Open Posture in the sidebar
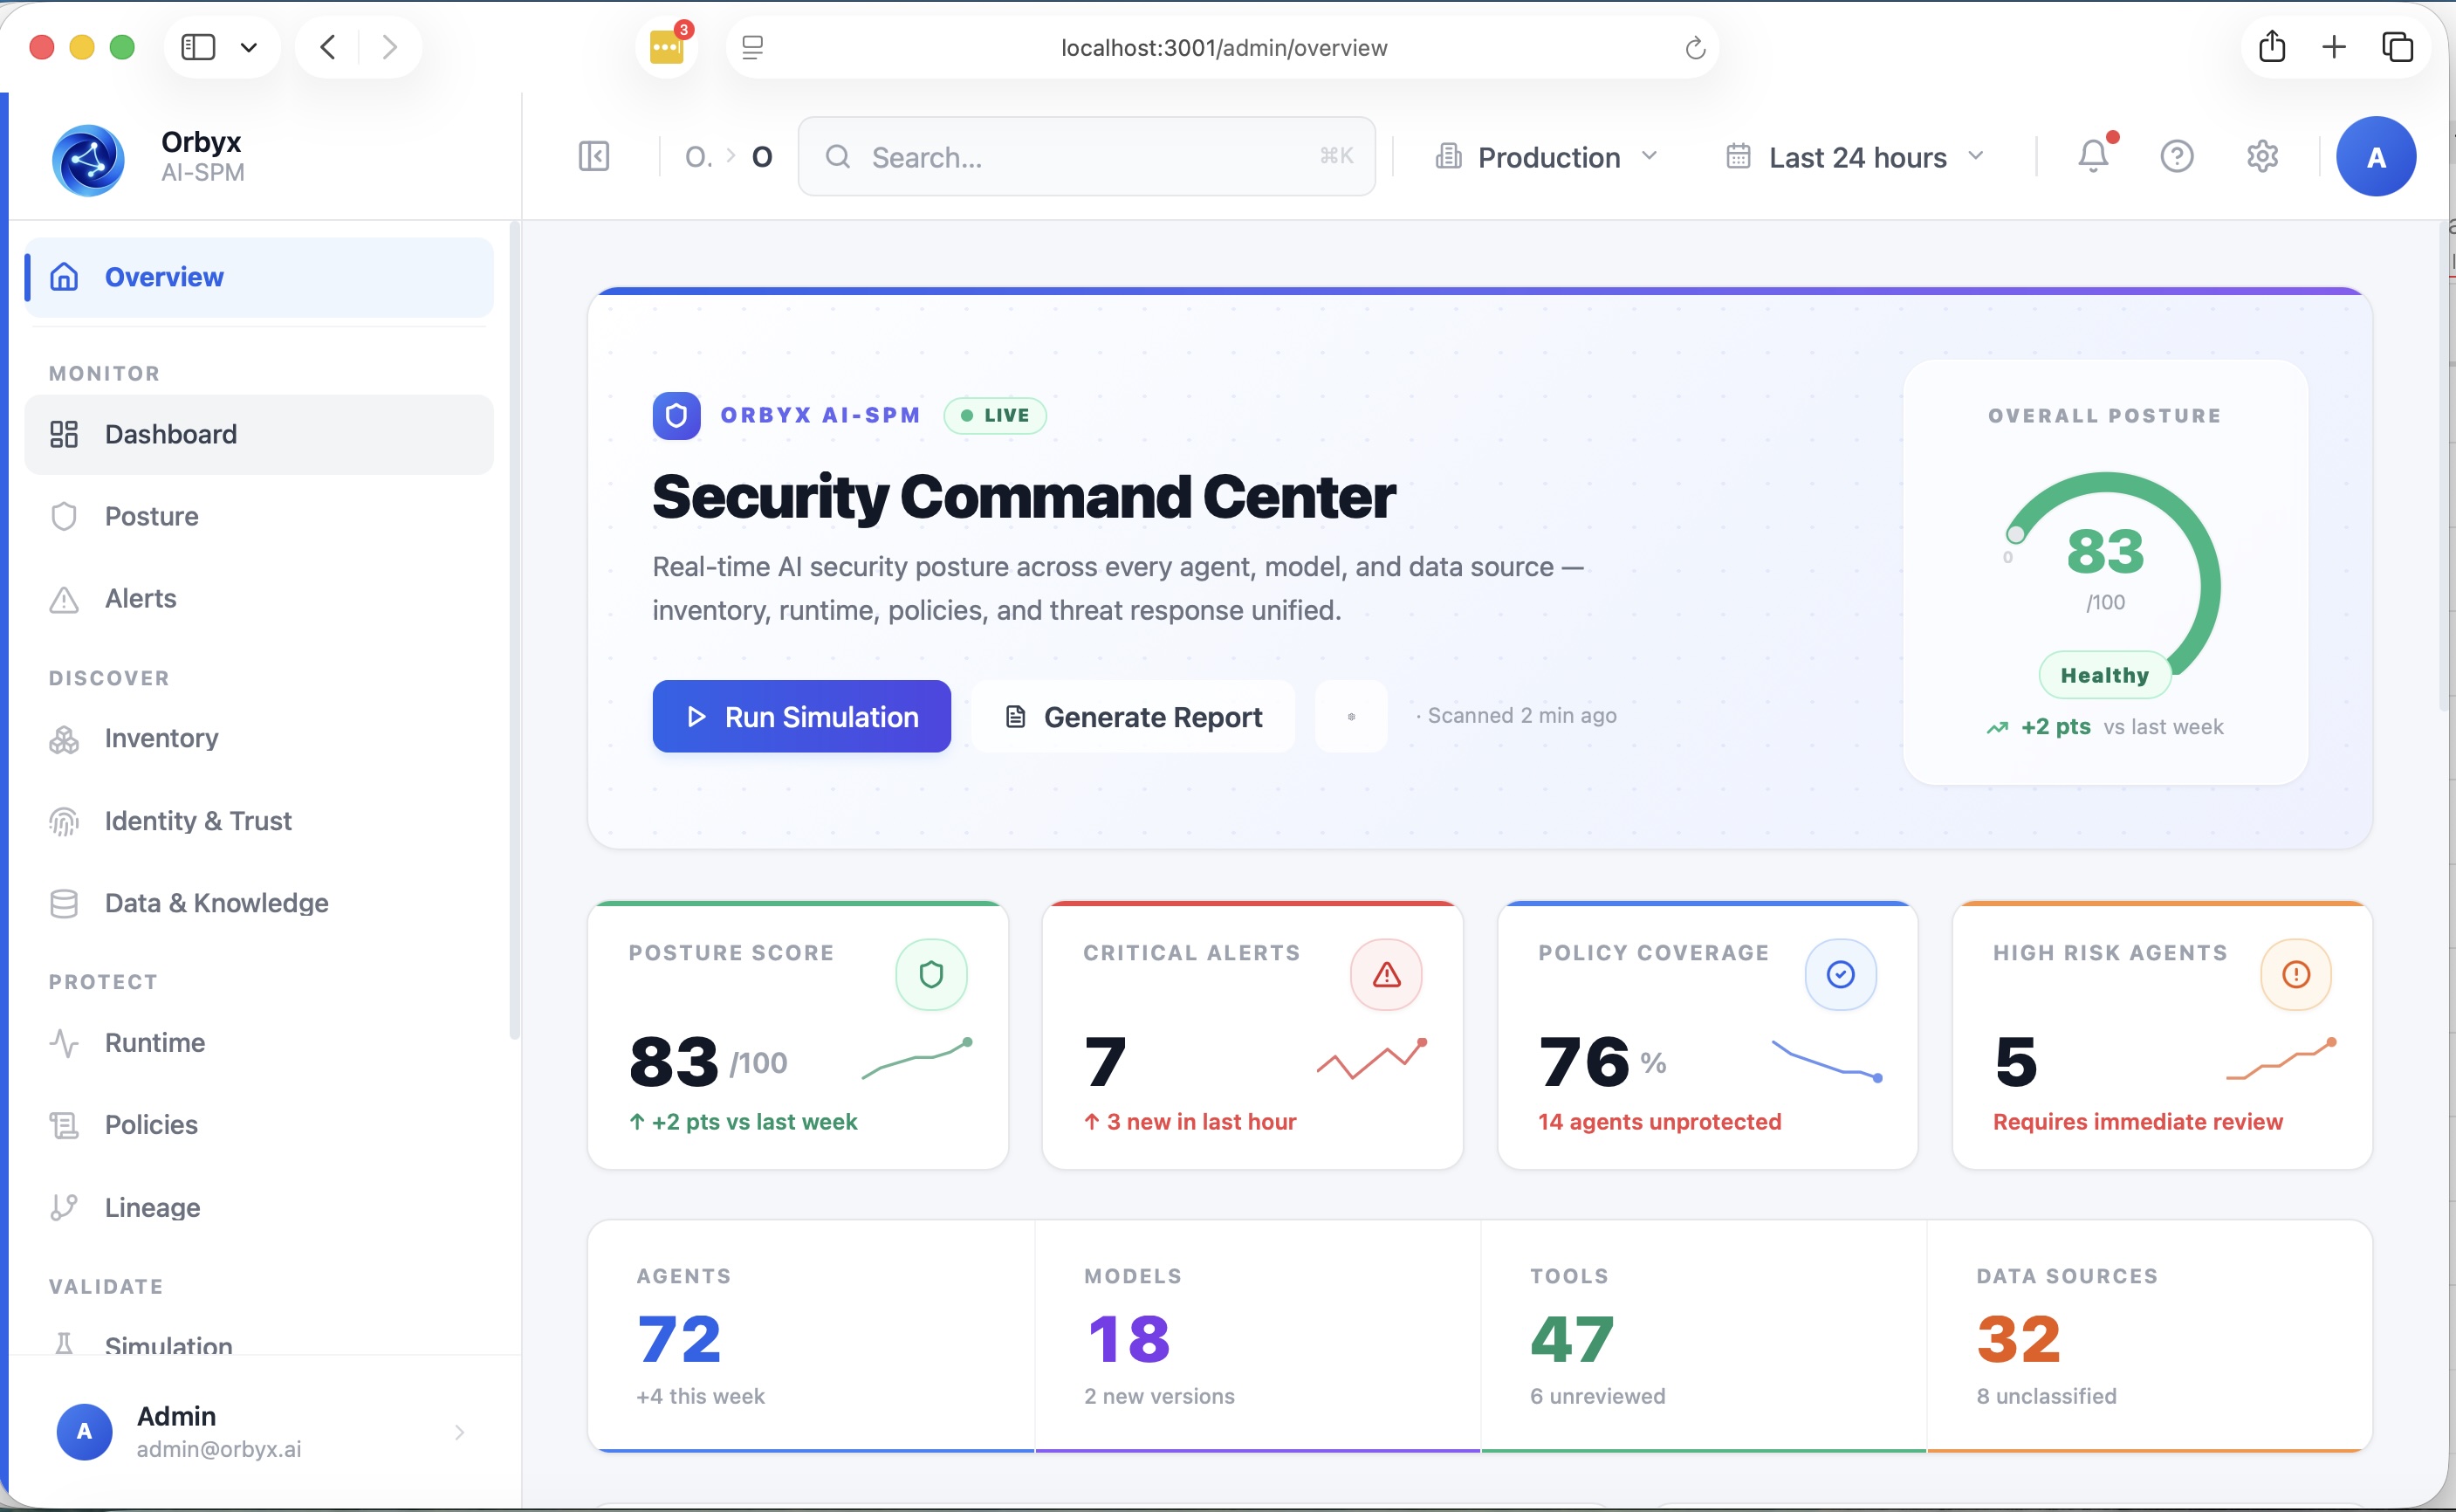 click(x=259, y=516)
